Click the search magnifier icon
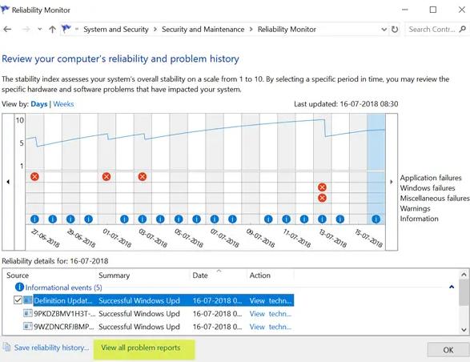 pyautogui.click(x=463, y=29)
